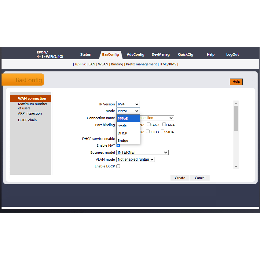Go to the WLAN submenu
The image size is (260, 260).
[103, 64]
